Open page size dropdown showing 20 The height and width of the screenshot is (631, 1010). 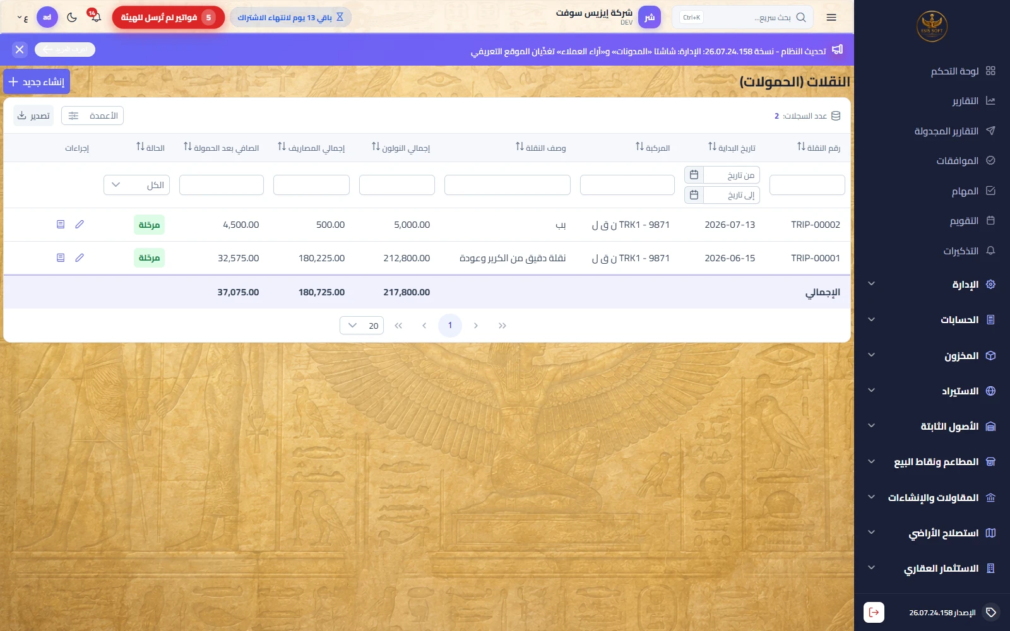tap(362, 326)
